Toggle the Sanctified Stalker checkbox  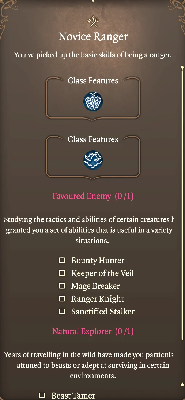62,312
